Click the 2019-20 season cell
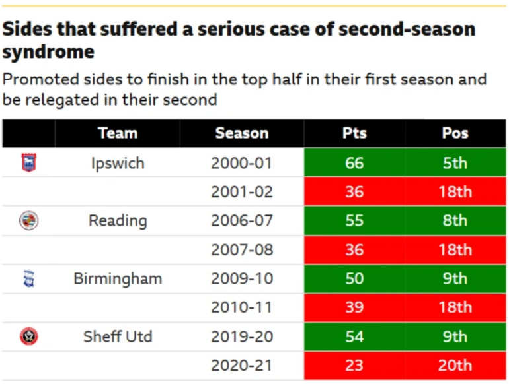The height and width of the screenshot is (384, 509). (x=242, y=336)
